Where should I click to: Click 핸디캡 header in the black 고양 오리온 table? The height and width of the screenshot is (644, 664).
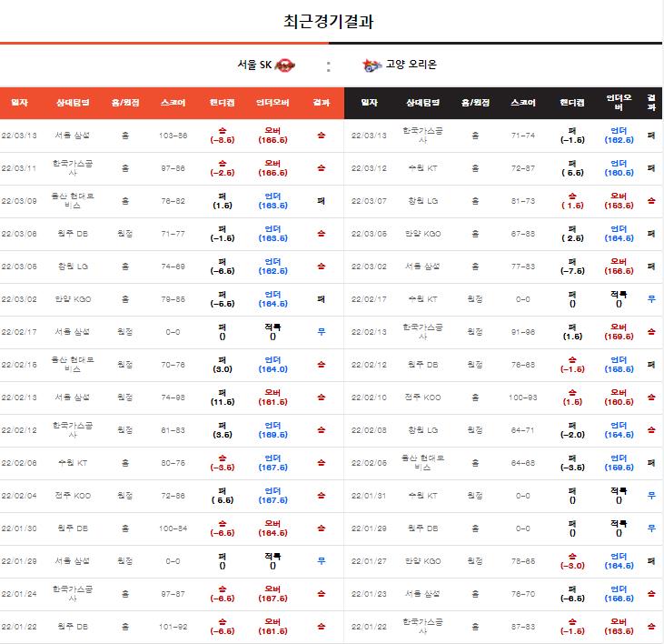[572, 103]
